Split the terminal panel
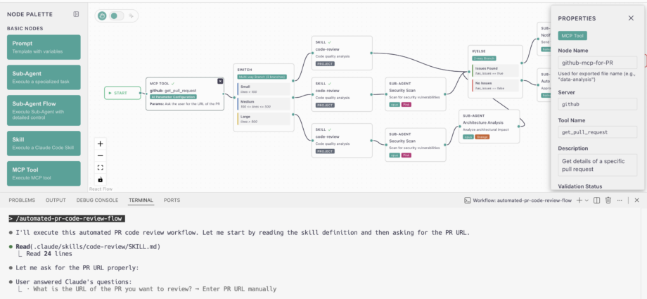 tap(596, 201)
